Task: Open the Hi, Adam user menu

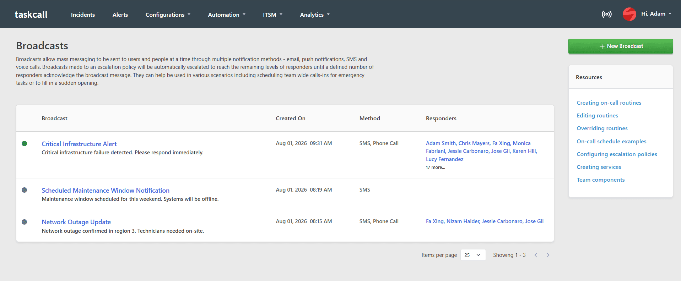Action: pos(656,14)
